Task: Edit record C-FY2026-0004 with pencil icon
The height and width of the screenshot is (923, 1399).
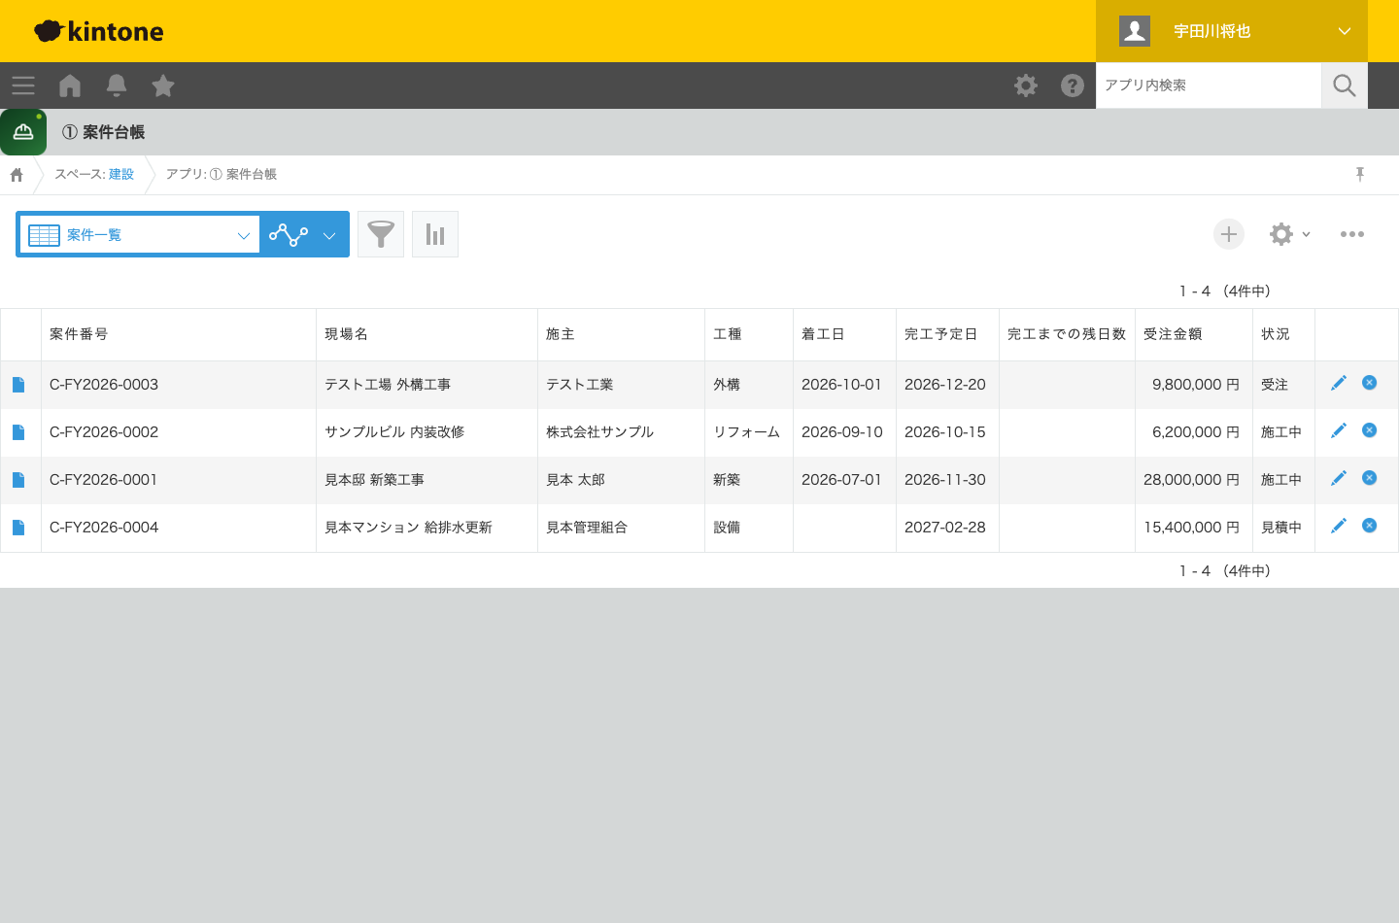Action: (1339, 526)
